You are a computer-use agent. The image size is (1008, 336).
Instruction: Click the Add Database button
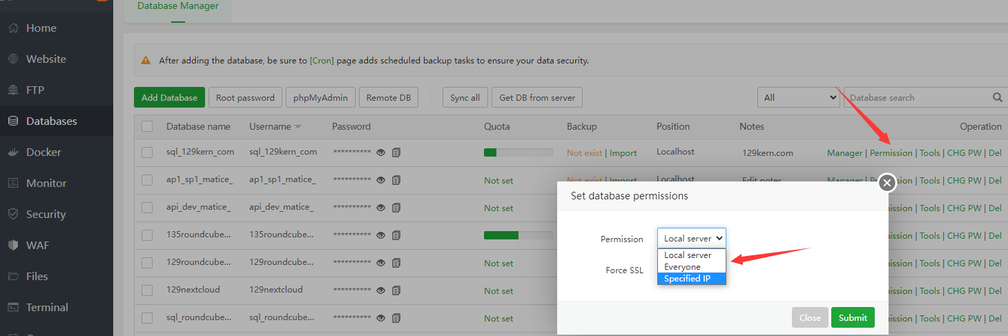(169, 98)
